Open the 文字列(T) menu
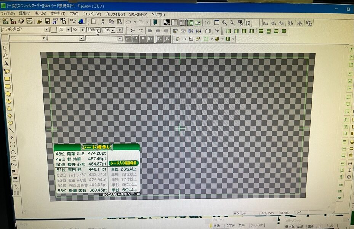The height and width of the screenshot is (229, 354). [58, 14]
